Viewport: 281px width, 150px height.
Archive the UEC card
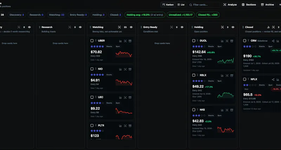[x=130, y=97]
